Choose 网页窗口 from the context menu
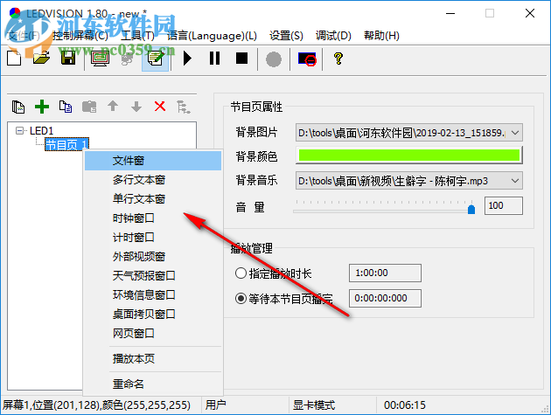Viewport: 551px width, 415px height. (153, 333)
